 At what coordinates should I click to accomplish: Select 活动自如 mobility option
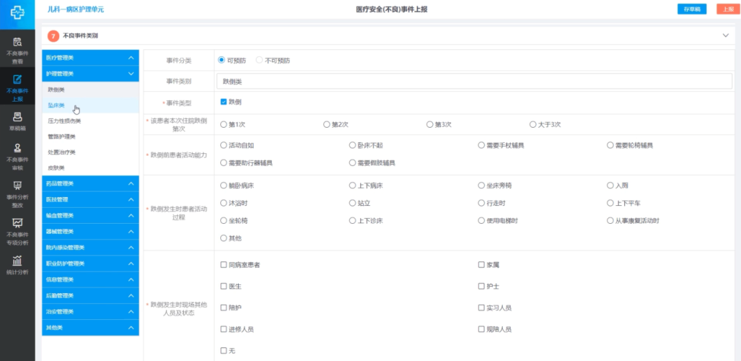pyautogui.click(x=224, y=145)
